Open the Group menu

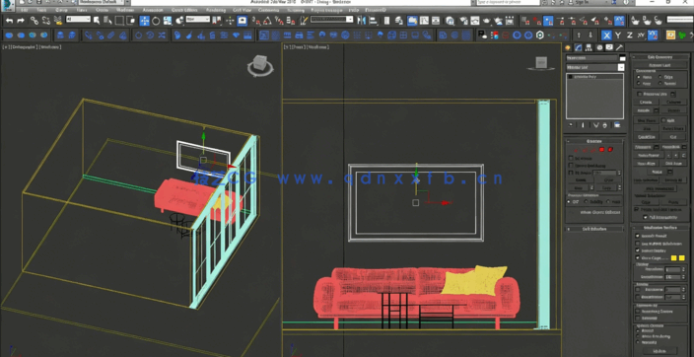pos(61,10)
